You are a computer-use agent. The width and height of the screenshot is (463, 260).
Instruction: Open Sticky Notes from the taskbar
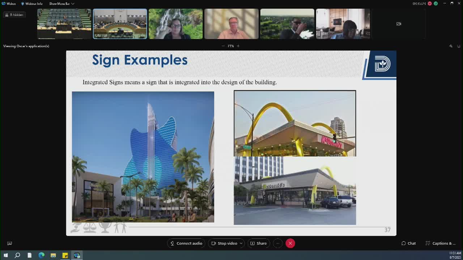(x=65, y=255)
